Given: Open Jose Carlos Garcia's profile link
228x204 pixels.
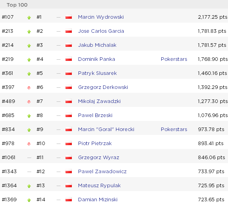Looking at the screenshot, I should [101, 31].
